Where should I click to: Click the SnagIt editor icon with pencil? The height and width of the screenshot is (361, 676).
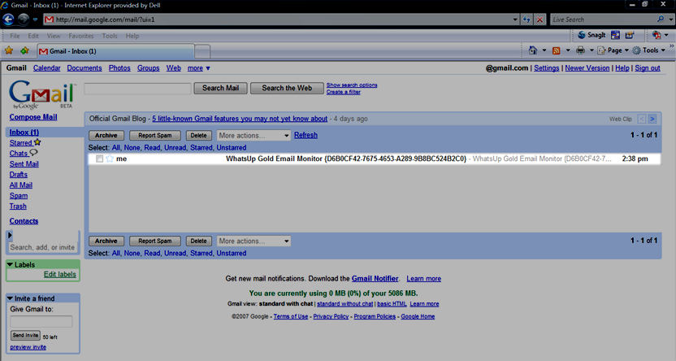630,35
